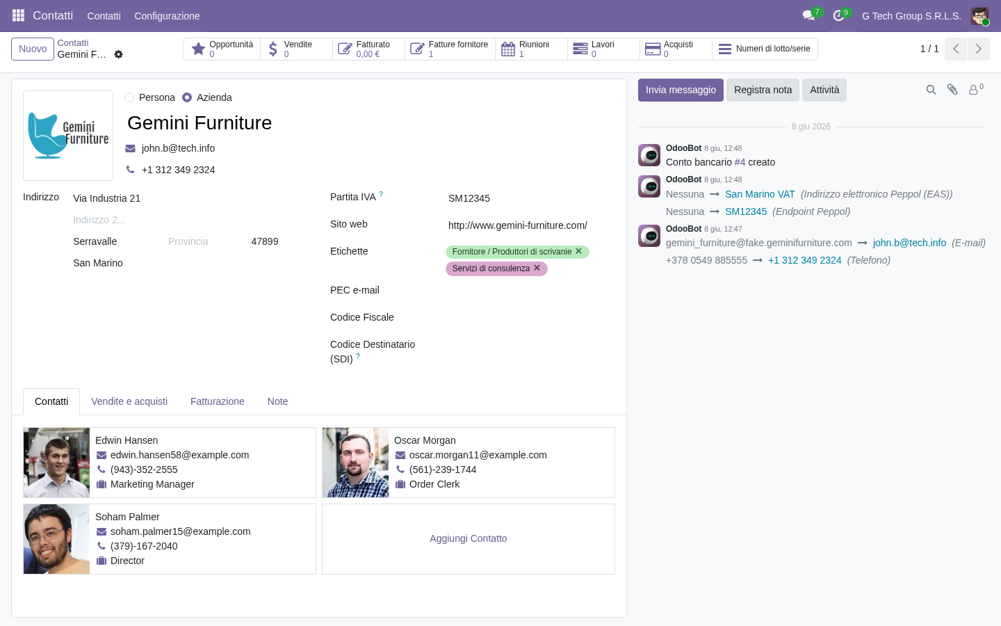The height and width of the screenshot is (626, 1001).
Task: Open Numeri di lotto/serie stat button
Action: pyautogui.click(x=765, y=49)
